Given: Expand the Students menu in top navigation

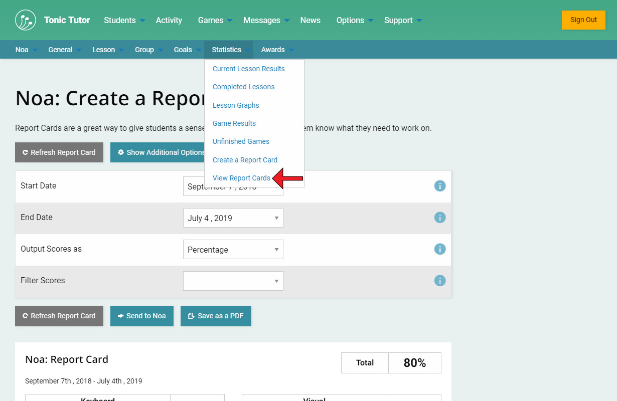Looking at the screenshot, I should (x=124, y=20).
